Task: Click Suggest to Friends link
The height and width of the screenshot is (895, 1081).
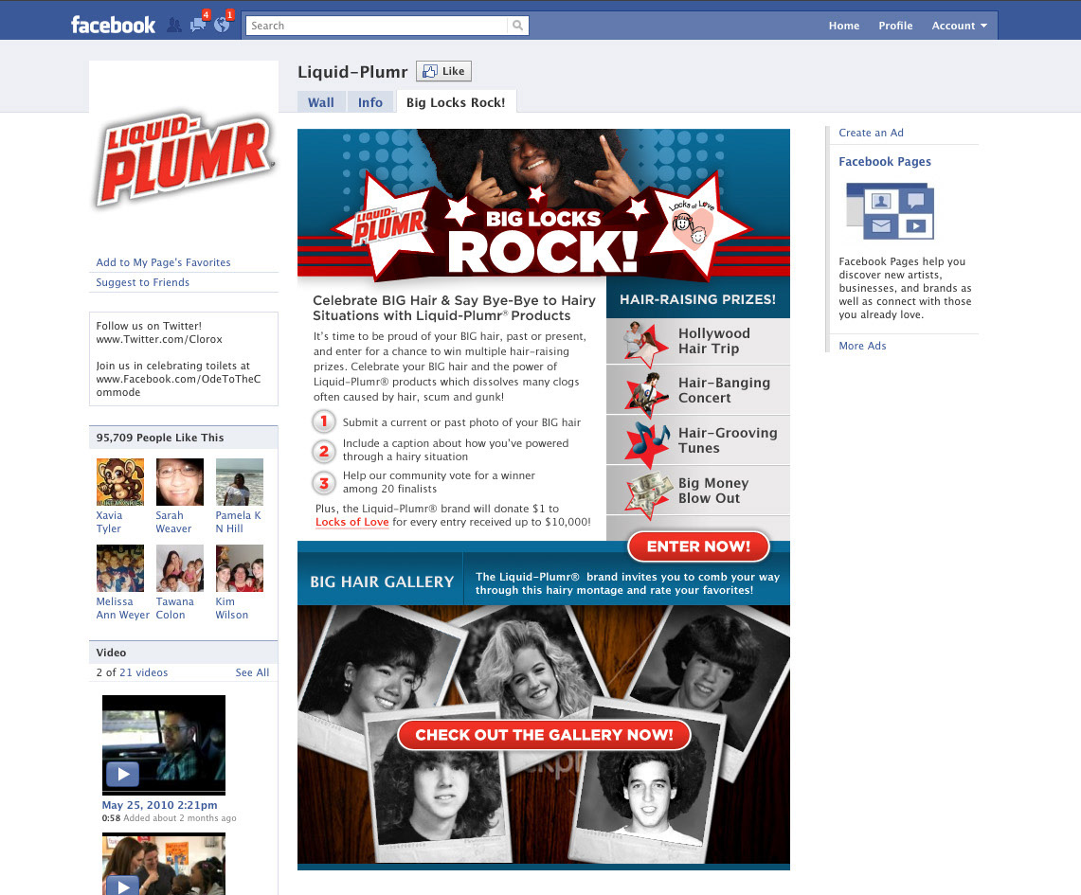Action: pos(143,282)
